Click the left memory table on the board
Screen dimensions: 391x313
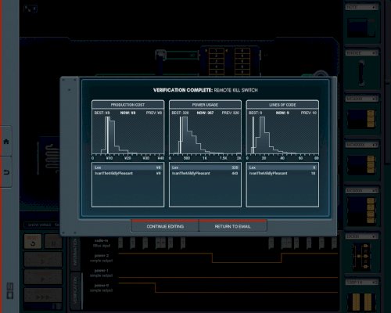point(217,61)
